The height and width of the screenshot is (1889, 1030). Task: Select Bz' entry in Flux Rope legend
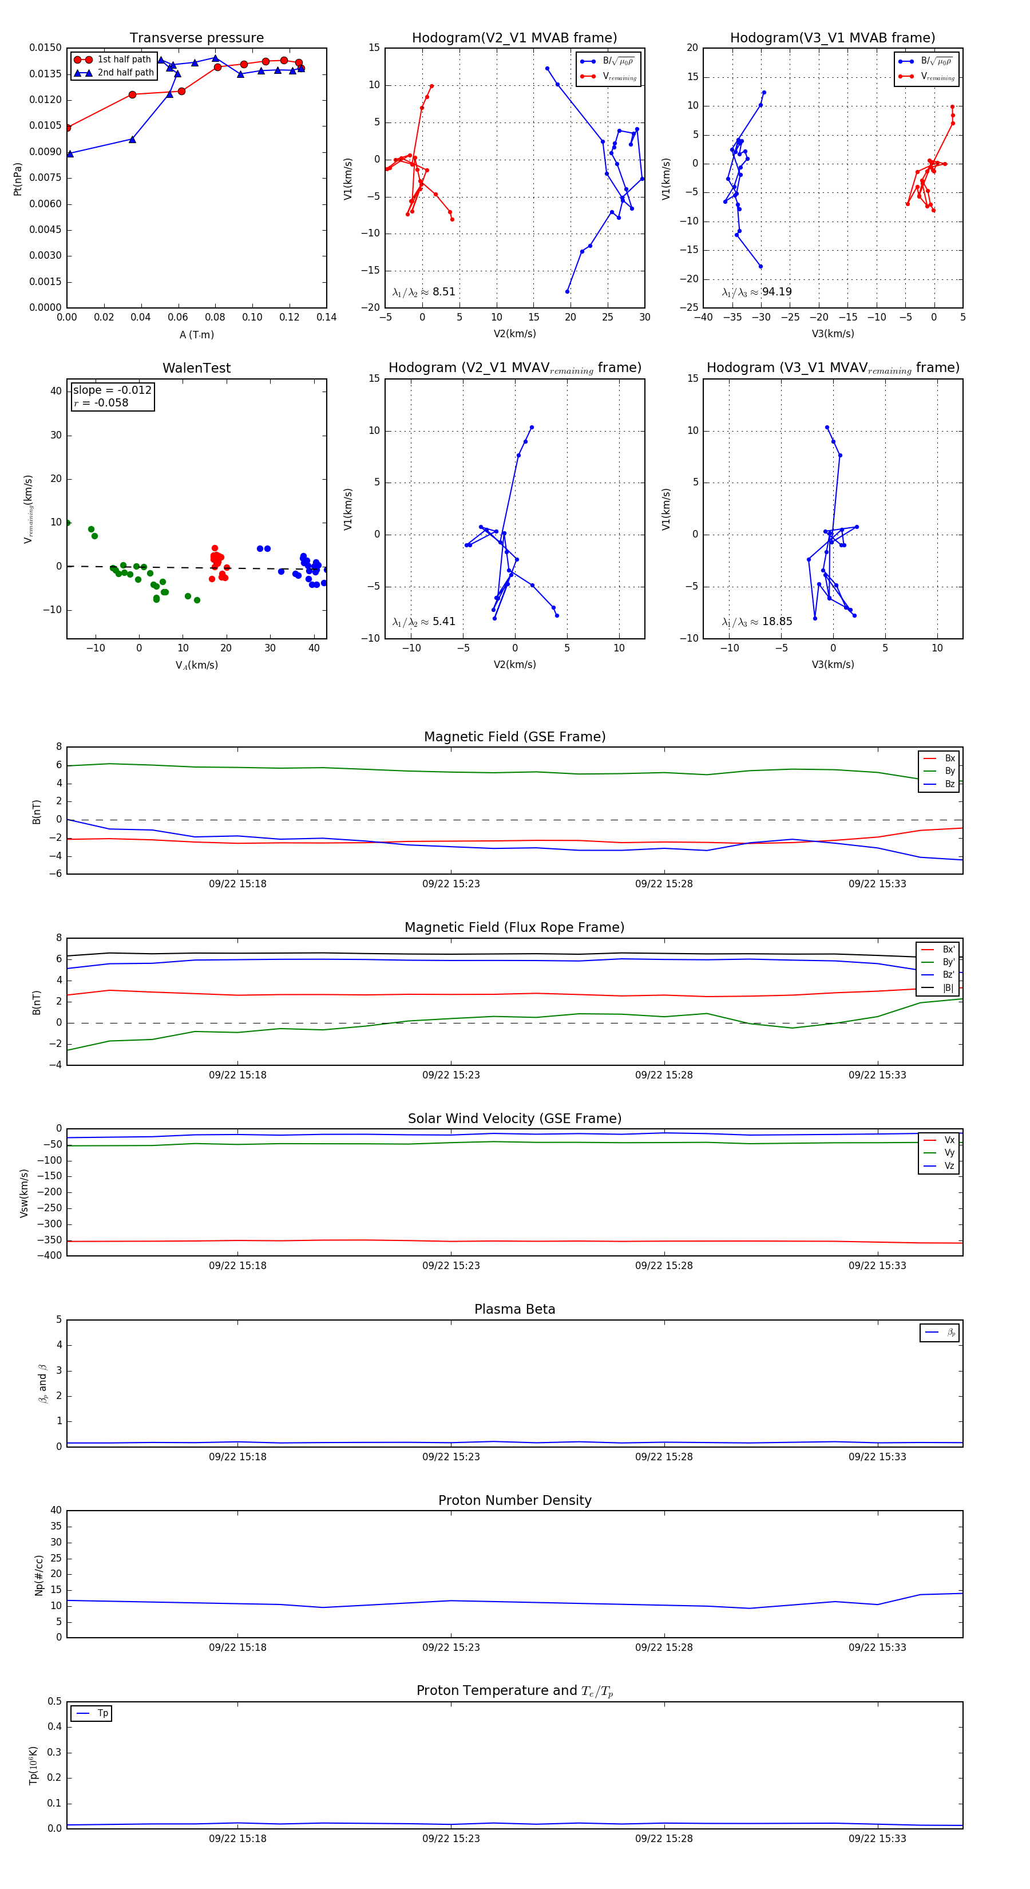938,975
